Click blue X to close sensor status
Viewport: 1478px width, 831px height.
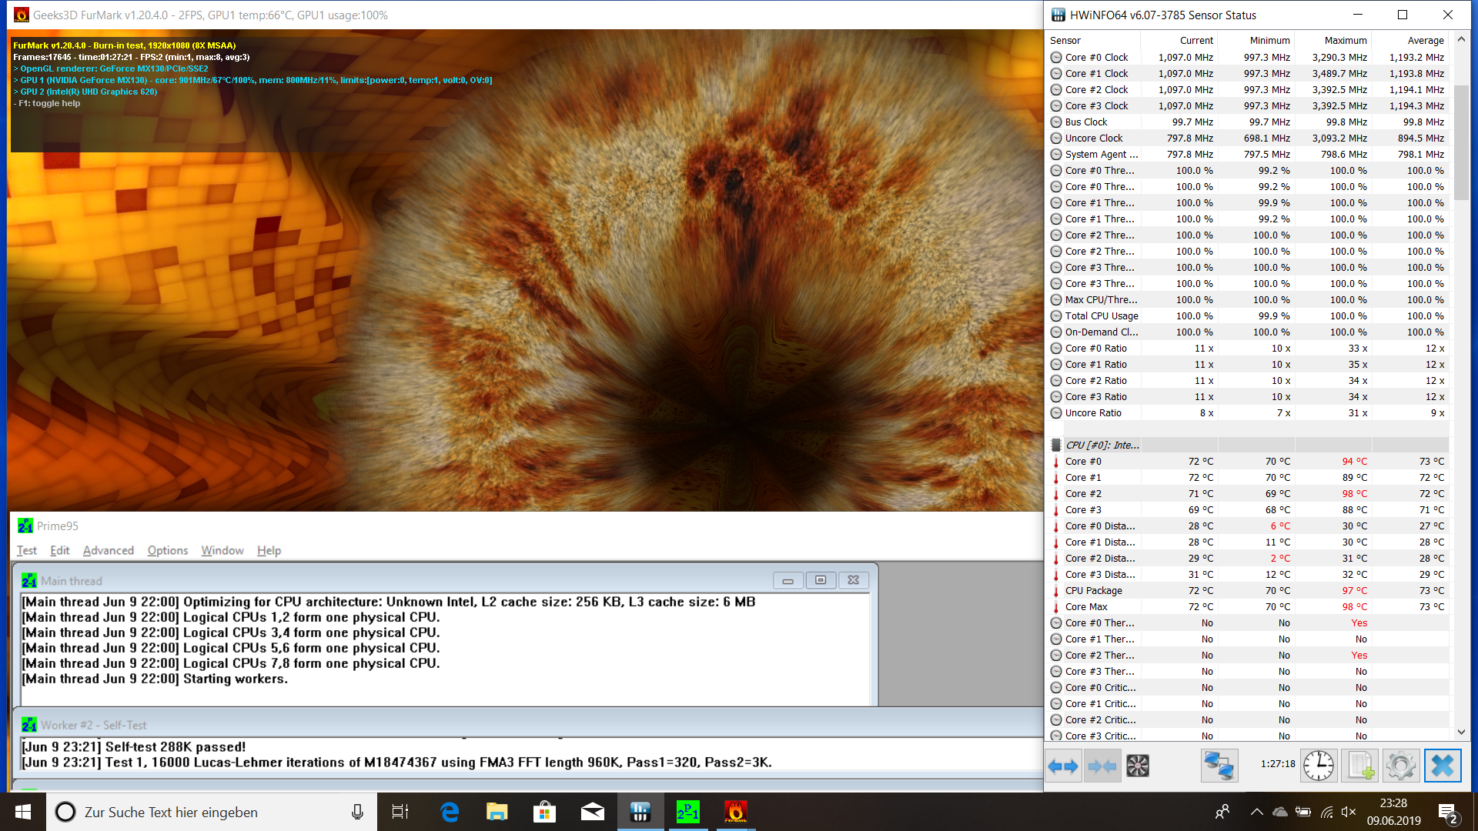click(1442, 766)
